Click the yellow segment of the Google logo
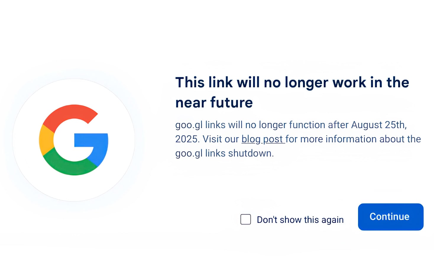The width and height of the screenshot is (434, 280). [46, 140]
